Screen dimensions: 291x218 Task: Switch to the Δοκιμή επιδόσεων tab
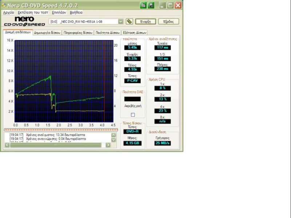(x=18, y=32)
